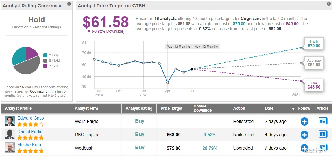Click info icon in Analyst Rating Consensus panel
Screen dimensions: 333x156
click(x=69, y=4)
